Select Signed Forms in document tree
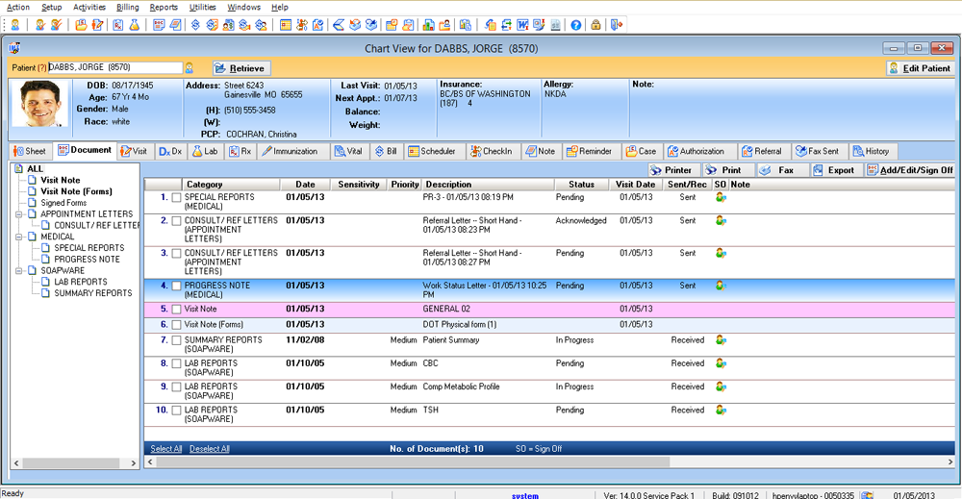The height and width of the screenshot is (499, 962). (x=63, y=203)
